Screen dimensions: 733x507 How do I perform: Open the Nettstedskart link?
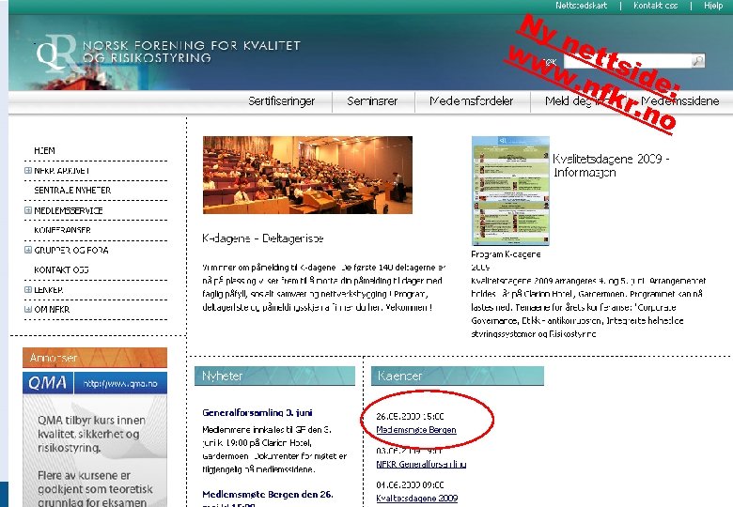coord(581,6)
